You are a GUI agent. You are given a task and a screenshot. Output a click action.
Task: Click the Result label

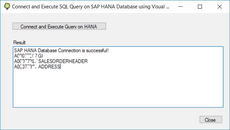point(19,43)
